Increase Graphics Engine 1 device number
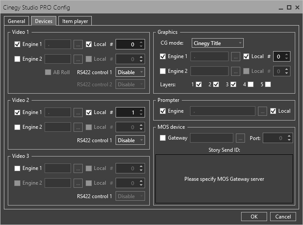The height and width of the screenshot is (225, 303). tap(287, 55)
